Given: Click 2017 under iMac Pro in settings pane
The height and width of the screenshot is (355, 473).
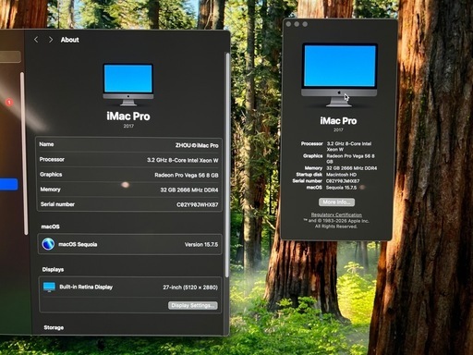Looking at the screenshot, I should tap(128, 126).
